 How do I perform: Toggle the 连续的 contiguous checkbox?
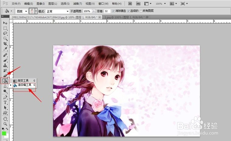[128, 11]
